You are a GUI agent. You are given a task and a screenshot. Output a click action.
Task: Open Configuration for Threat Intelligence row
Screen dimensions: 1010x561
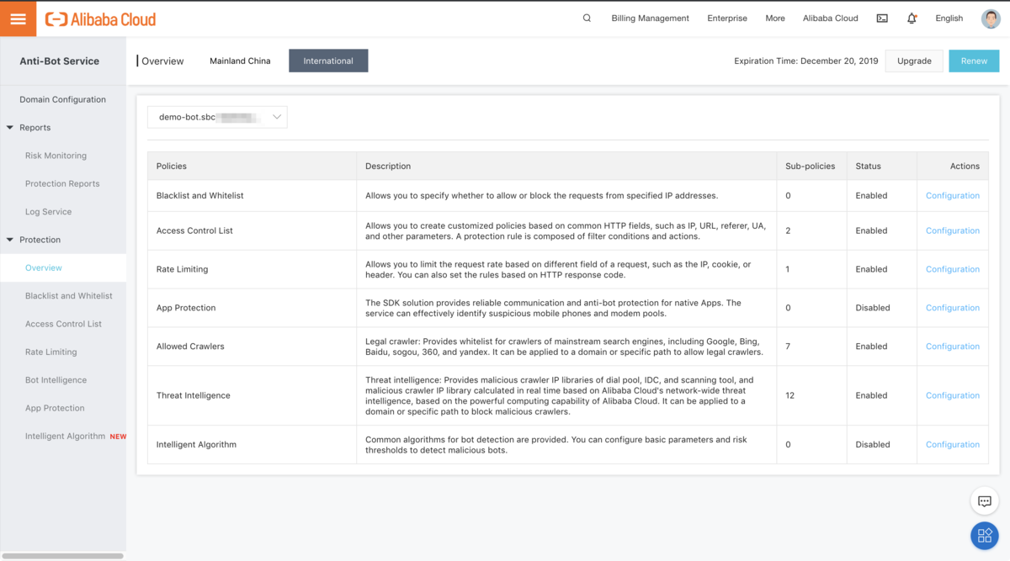(953, 395)
